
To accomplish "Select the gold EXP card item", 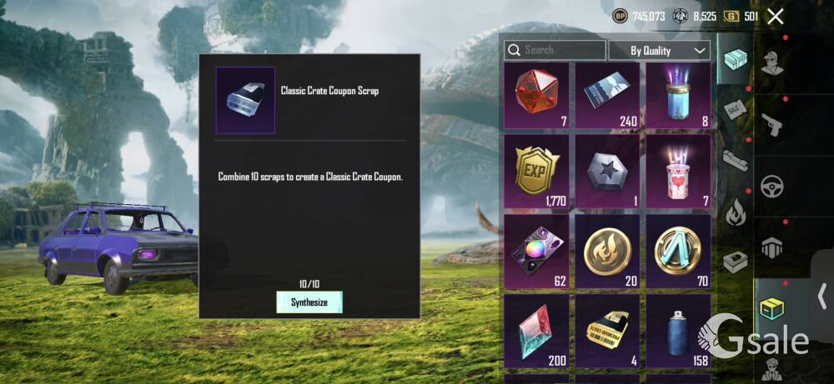I will [x=536, y=171].
